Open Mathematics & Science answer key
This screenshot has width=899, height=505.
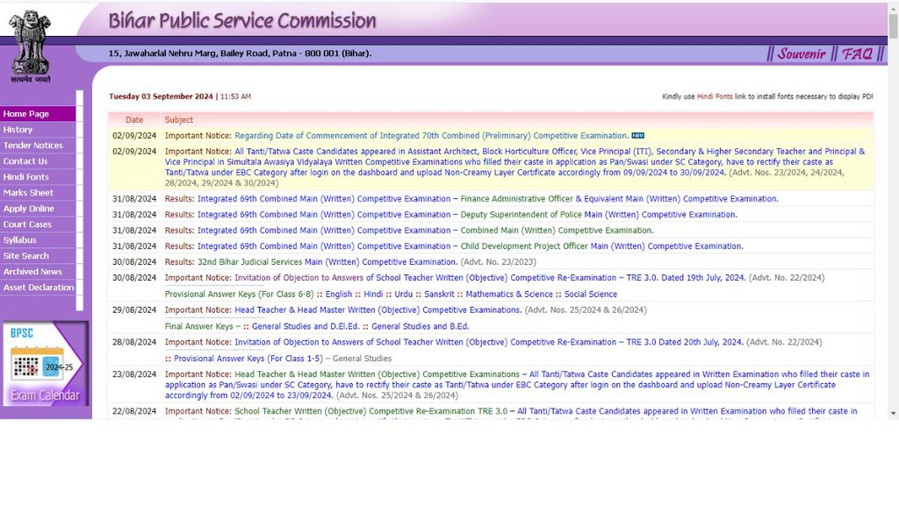pos(509,295)
